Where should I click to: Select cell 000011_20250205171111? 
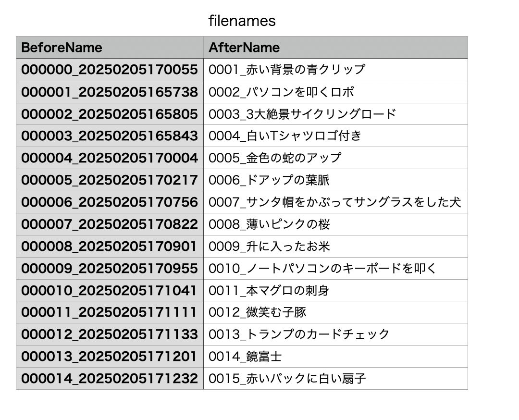tap(110, 312)
